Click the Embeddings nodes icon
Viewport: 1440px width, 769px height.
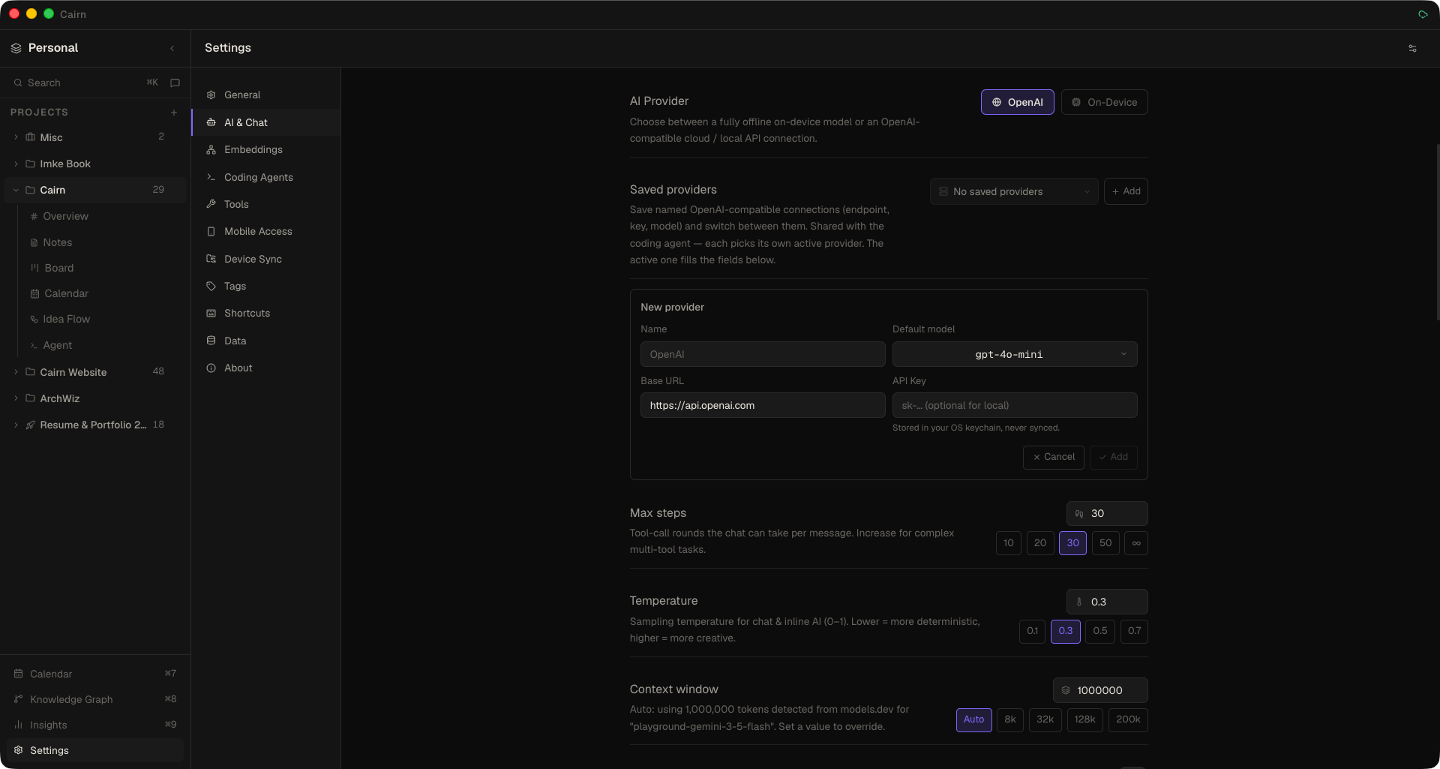click(x=211, y=150)
